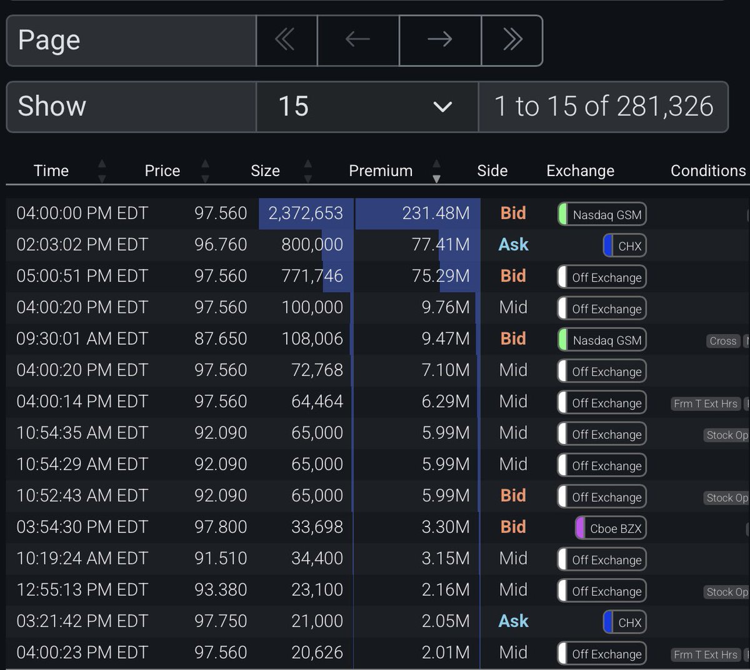Go to next page arrow
750x670 pixels.
pyautogui.click(x=440, y=40)
